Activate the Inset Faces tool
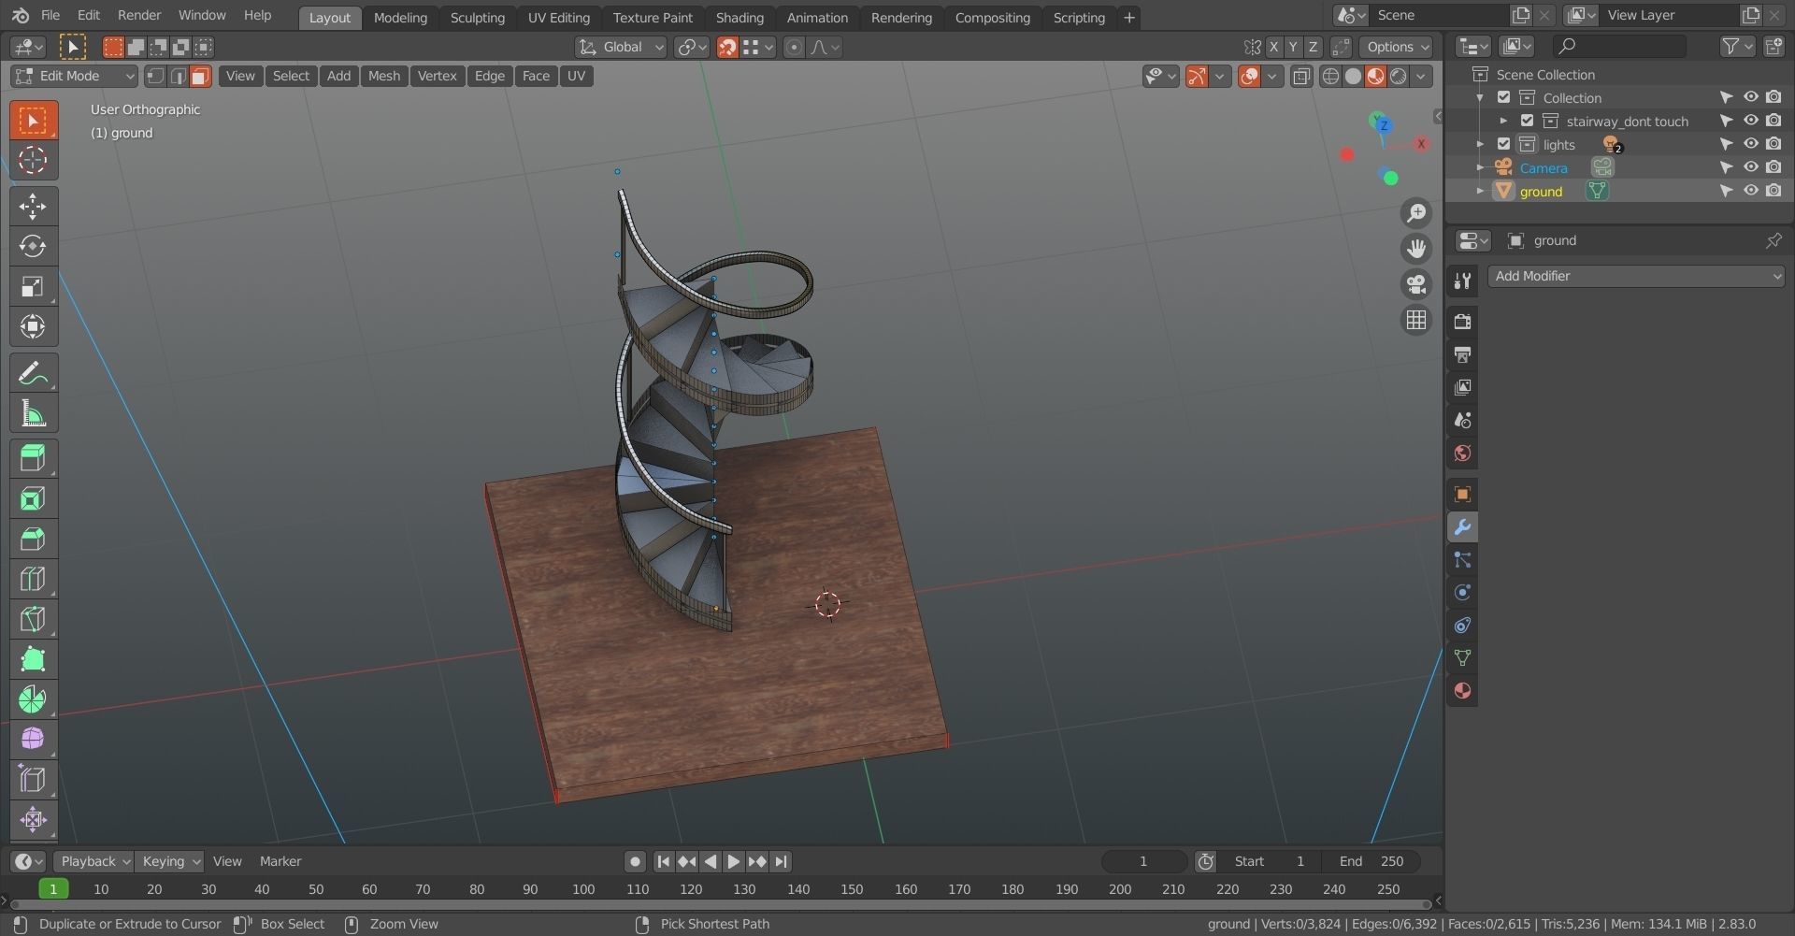This screenshot has width=1795, height=936. click(x=33, y=498)
